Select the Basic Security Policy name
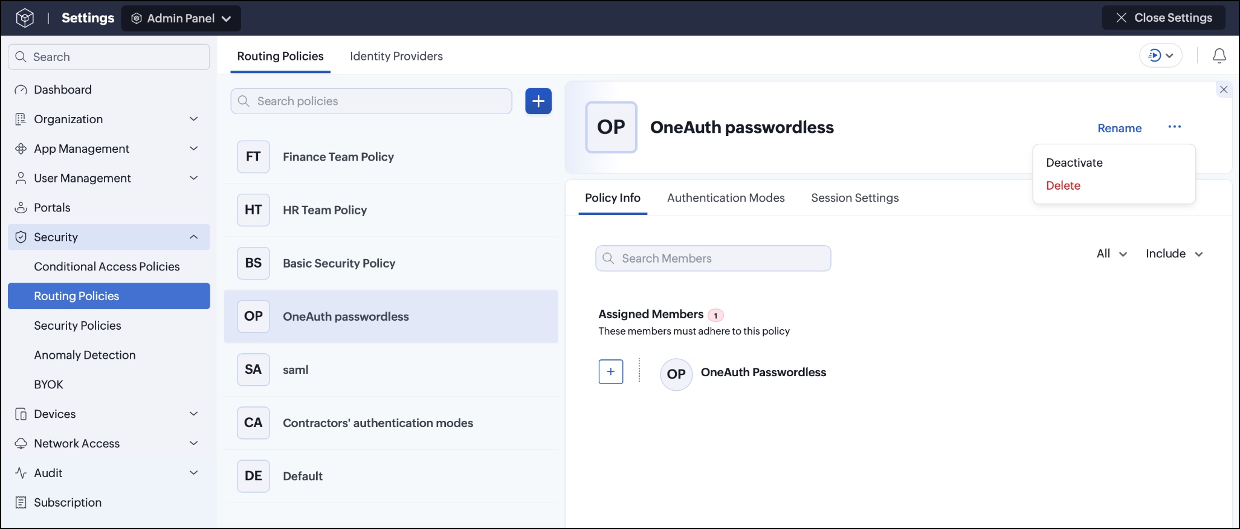This screenshot has height=529, width=1240. 339,263
